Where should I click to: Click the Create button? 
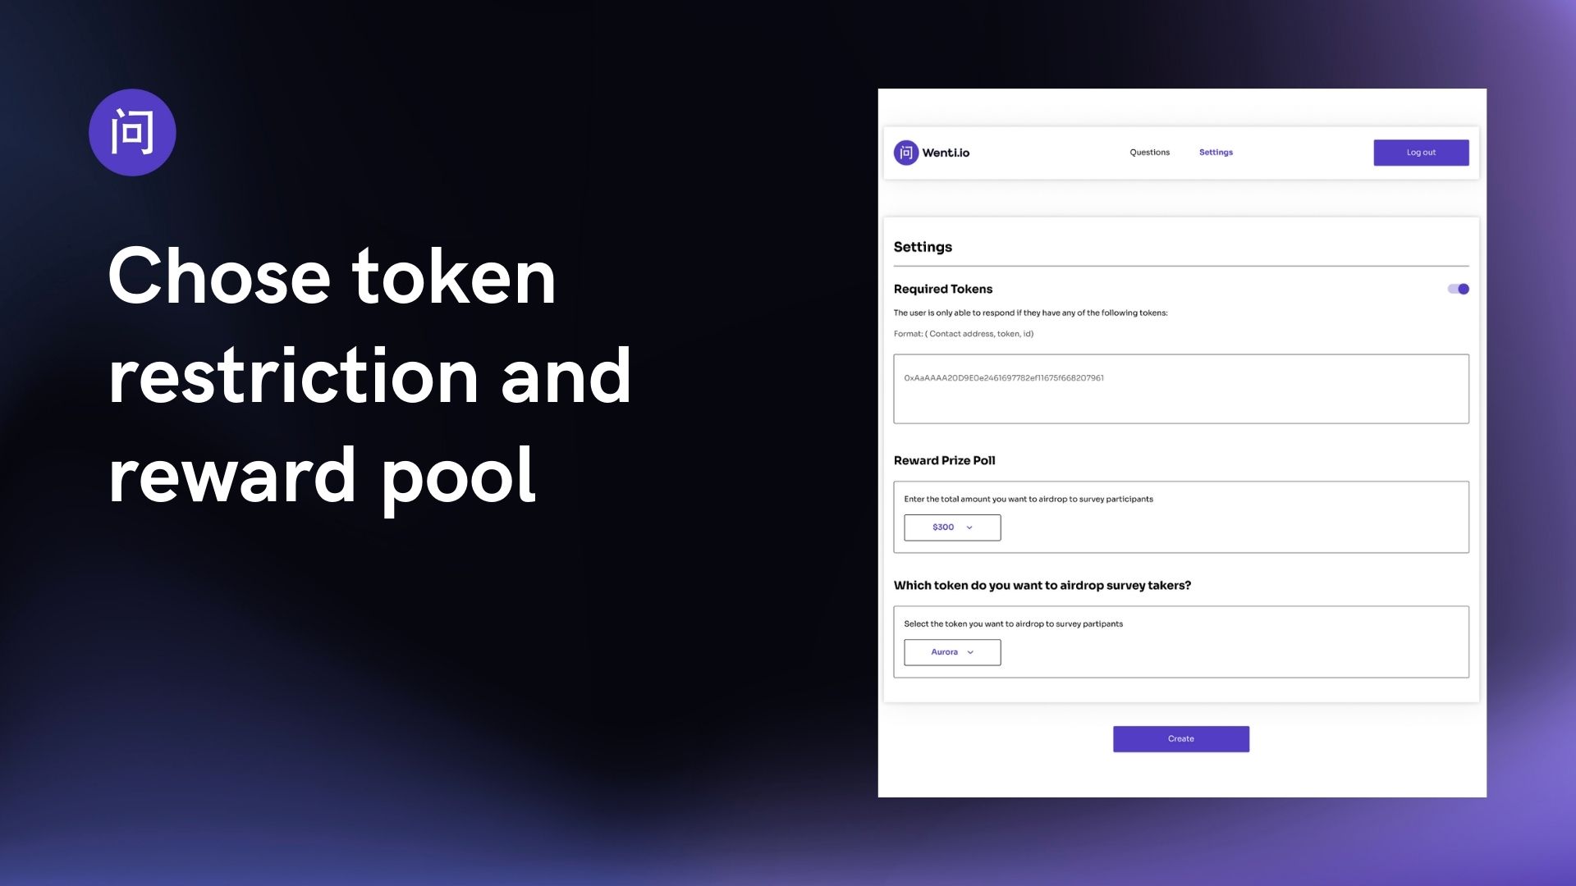click(1181, 739)
